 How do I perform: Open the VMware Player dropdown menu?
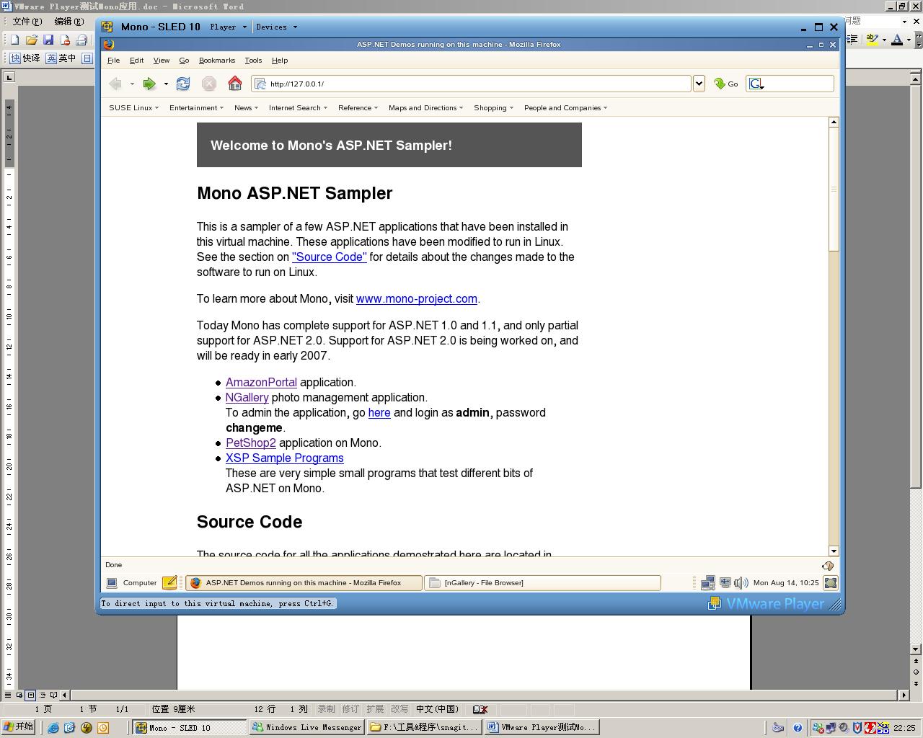click(x=229, y=27)
